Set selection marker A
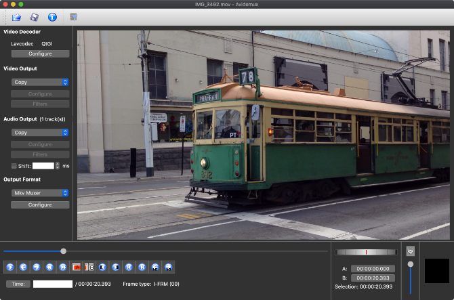The image size is (454, 300). click(76, 267)
